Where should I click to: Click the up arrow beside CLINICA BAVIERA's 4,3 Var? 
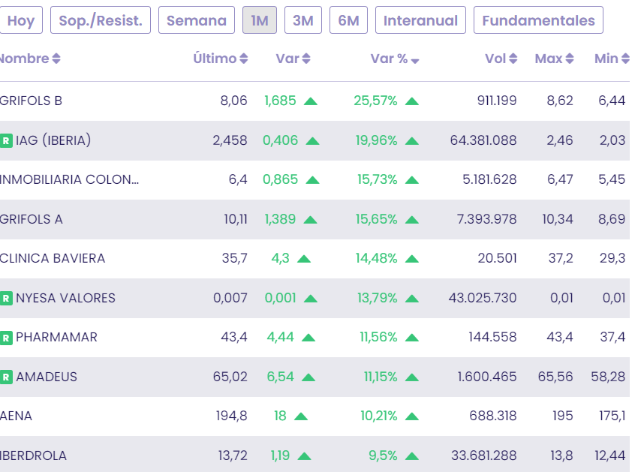[304, 259]
